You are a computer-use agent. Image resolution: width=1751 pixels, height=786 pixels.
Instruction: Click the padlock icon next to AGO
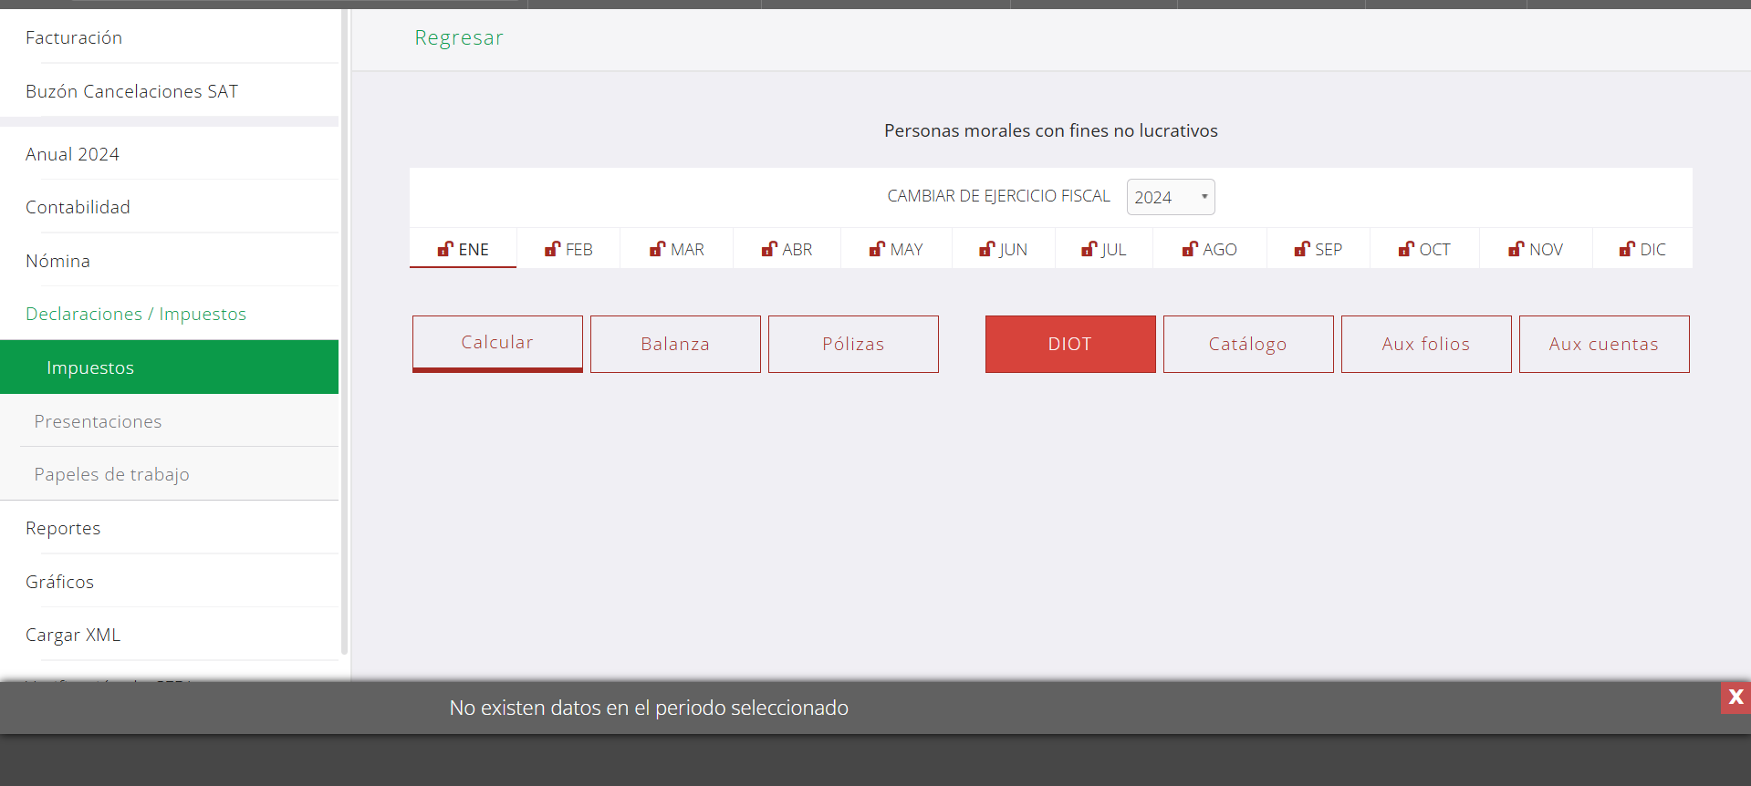(x=1190, y=249)
